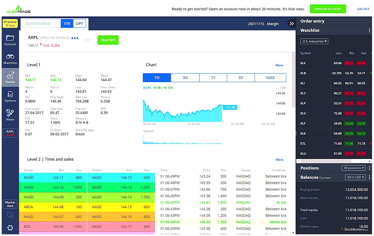Screen dimensions: 374x236
Task: Click the Questrade logo
Action: [x=18, y=9]
